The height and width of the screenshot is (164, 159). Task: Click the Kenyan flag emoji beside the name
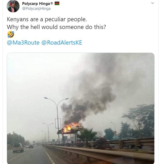(x=57, y=3)
